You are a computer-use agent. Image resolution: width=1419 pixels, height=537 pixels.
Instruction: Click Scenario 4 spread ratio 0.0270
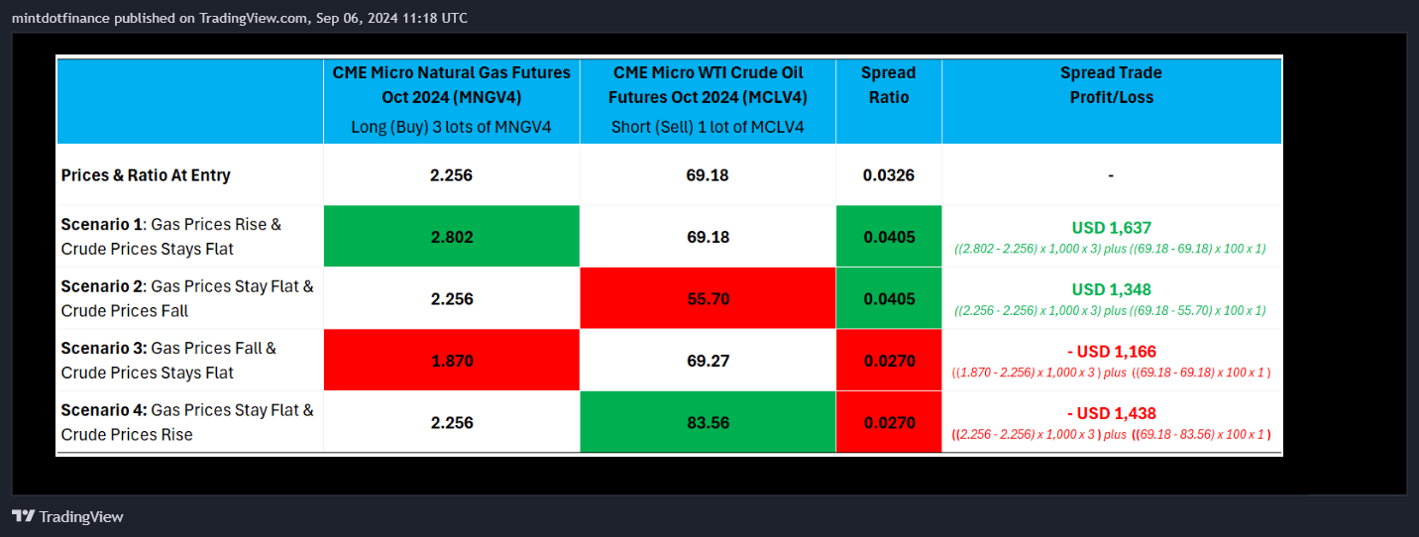[x=888, y=423]
